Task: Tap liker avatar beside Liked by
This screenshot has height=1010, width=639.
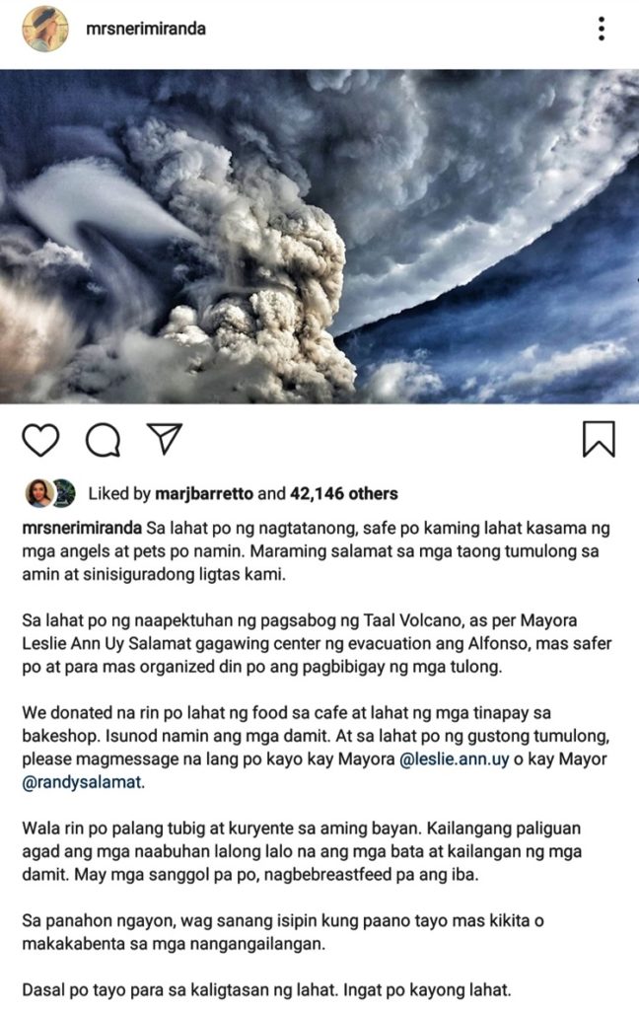Action: [x=38, y=493]
